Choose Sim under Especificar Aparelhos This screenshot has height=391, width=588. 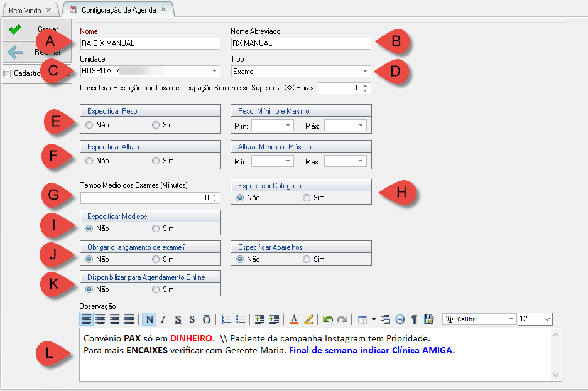pyautogui.click(x=307, y=259)
